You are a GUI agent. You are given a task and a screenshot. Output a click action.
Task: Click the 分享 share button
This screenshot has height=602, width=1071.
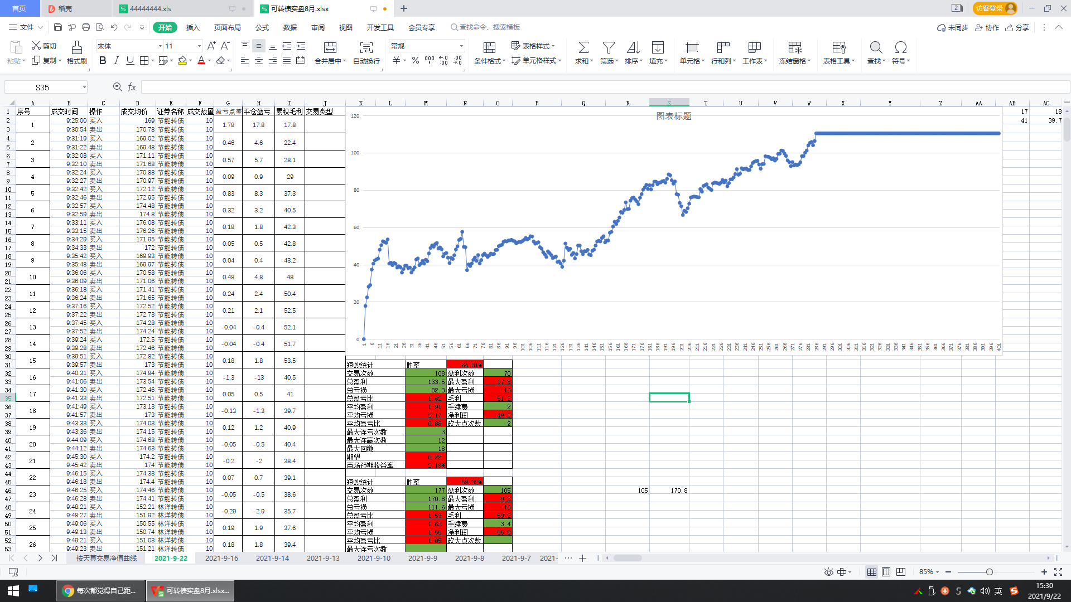(x=1017, y=27)
